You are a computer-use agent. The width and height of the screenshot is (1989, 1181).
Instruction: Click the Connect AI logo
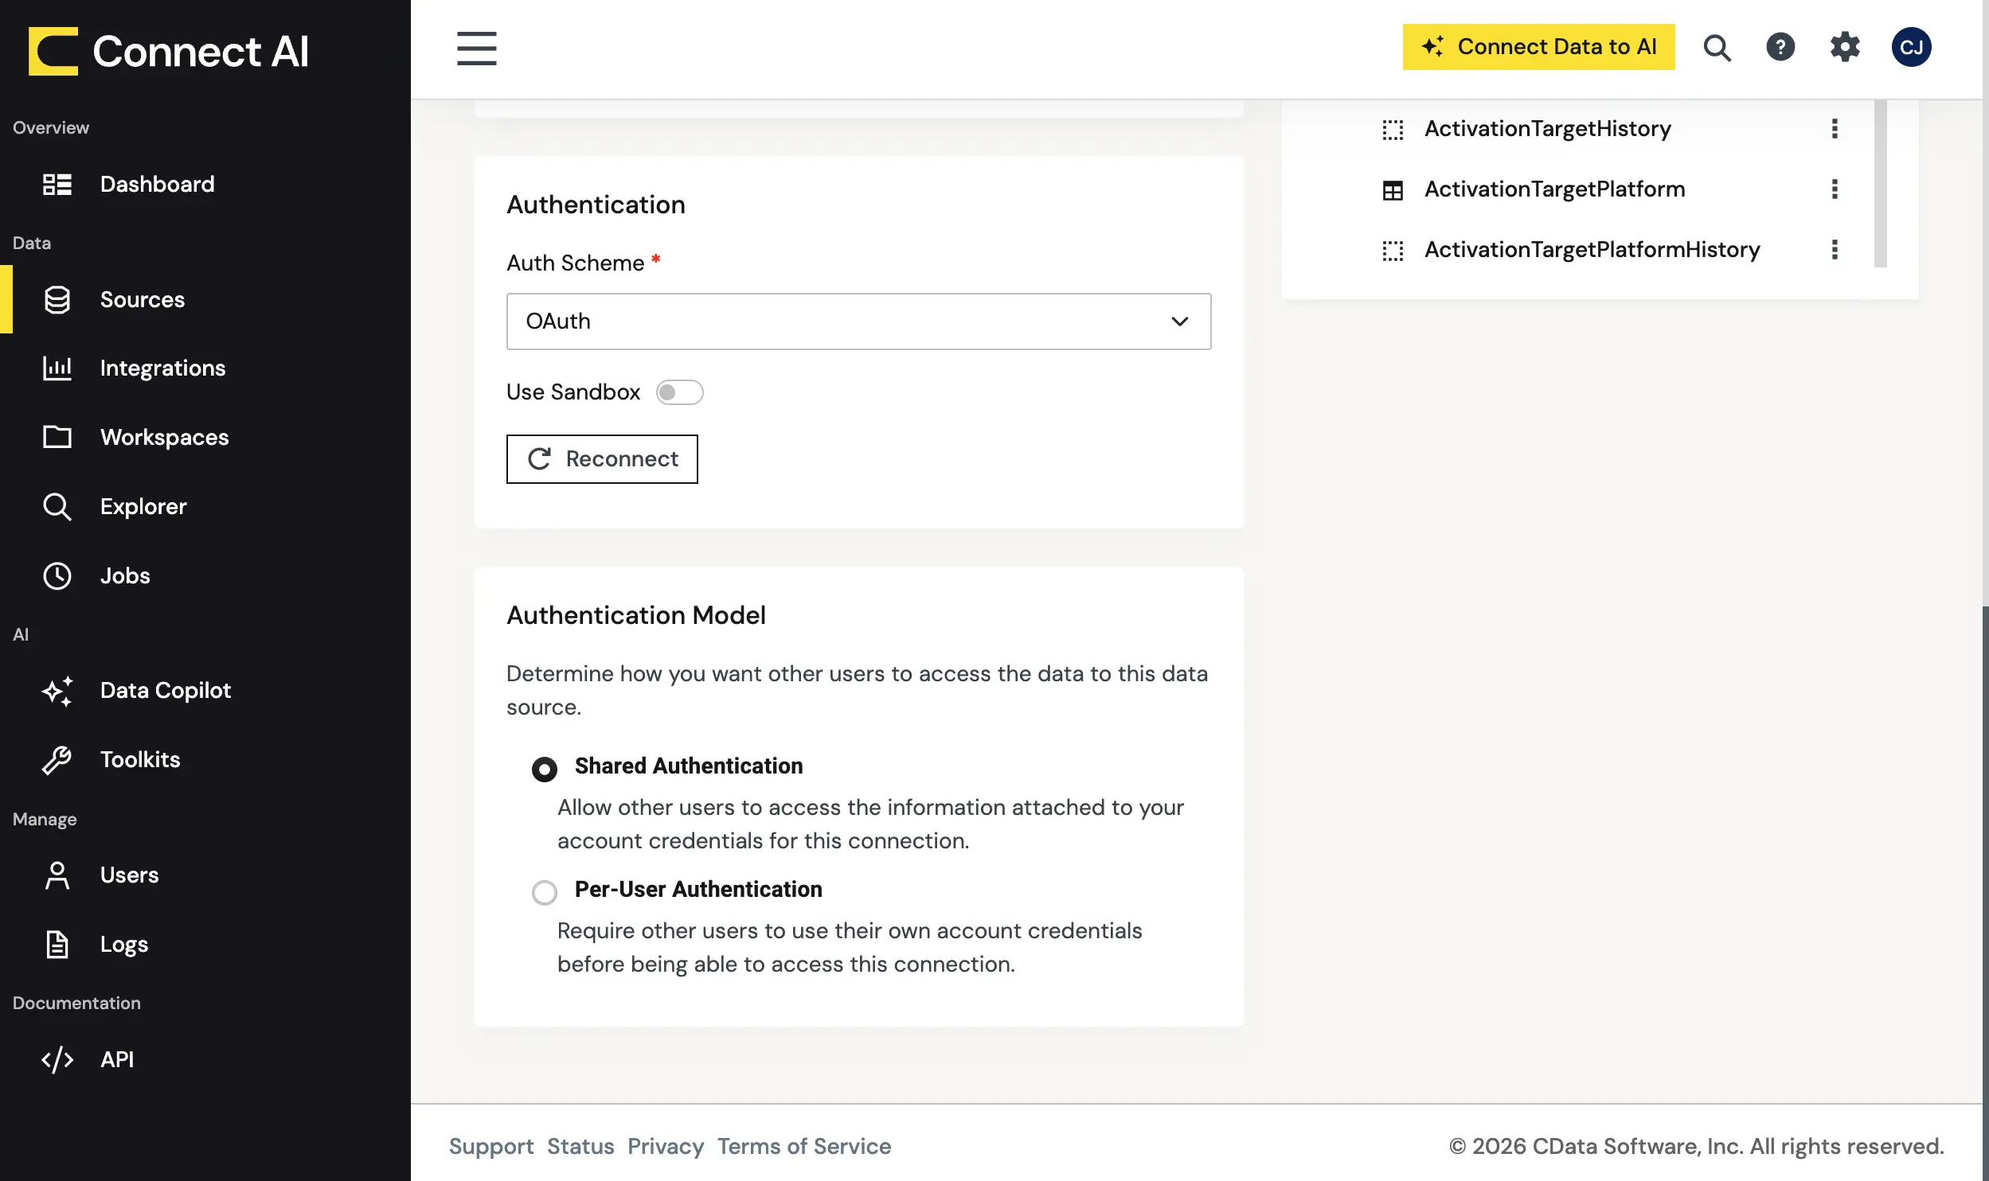[x=168, y=51]
